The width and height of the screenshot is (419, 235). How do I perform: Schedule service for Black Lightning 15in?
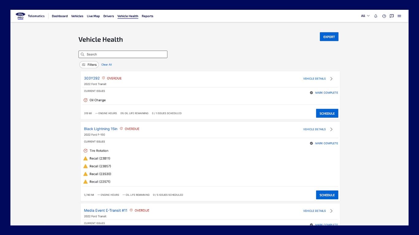[x=327, y=195]
